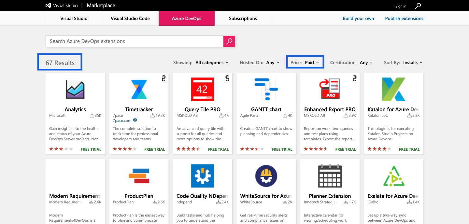Click the star rating on Katalon card

click(x=380, y=149)
